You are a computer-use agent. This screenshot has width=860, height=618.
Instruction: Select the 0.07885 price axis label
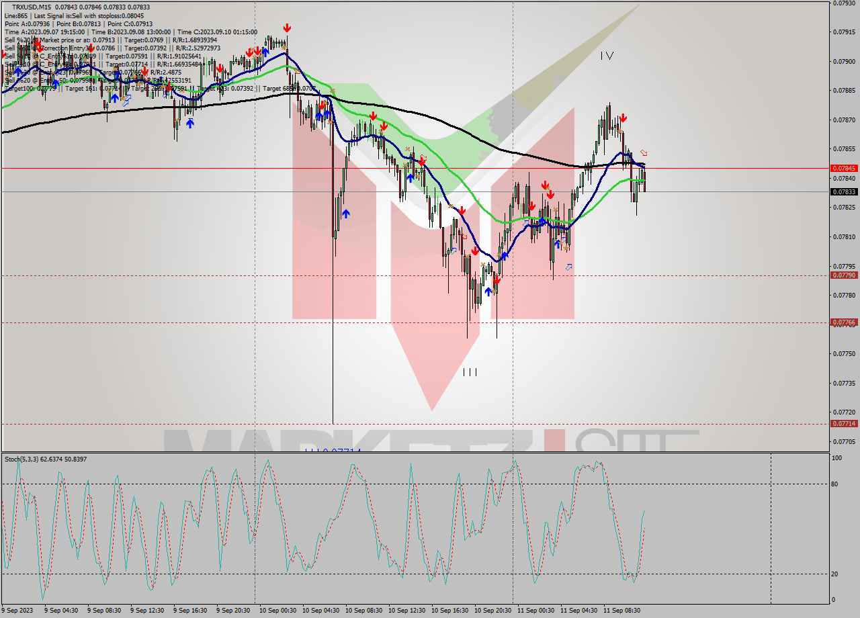click(x=844, y=91)
